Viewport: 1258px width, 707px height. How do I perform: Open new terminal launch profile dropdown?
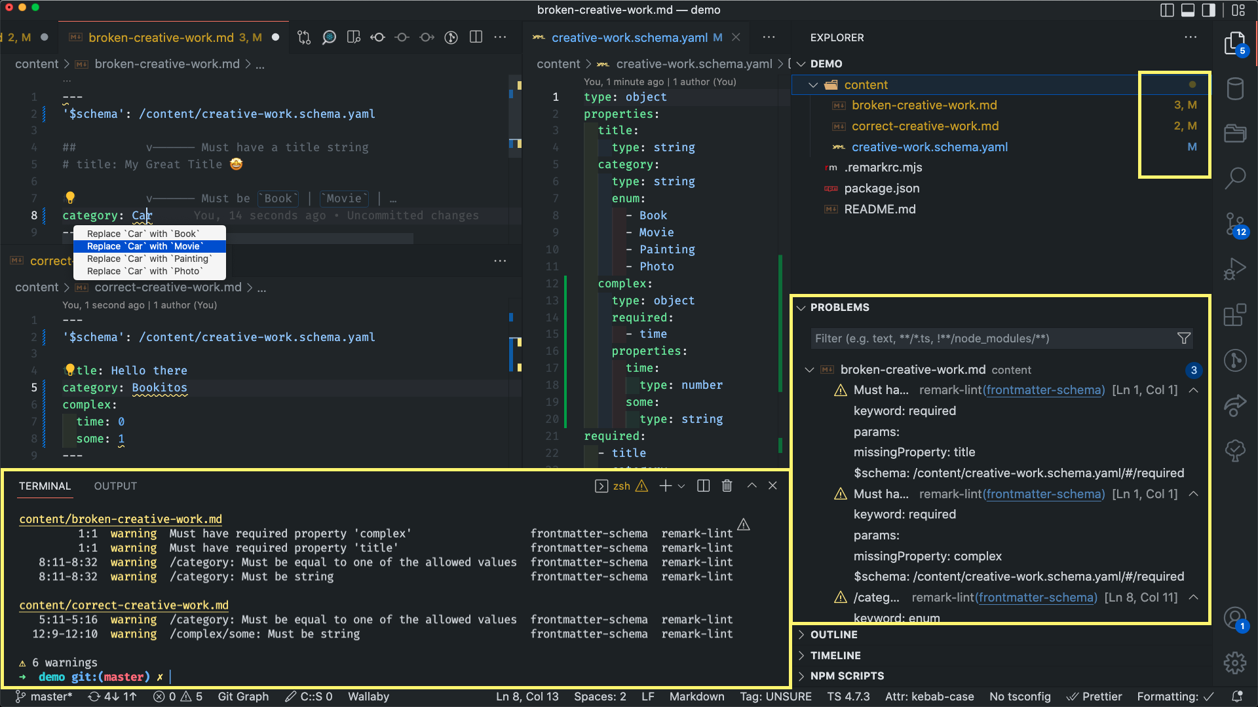coord(681,486)
